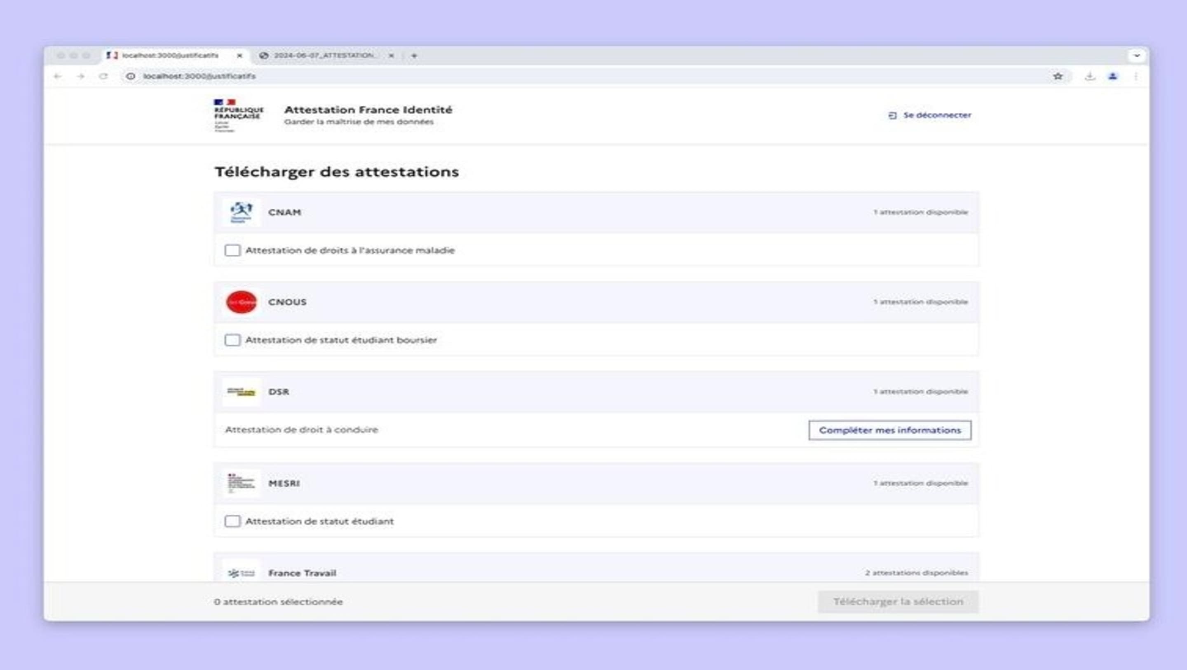Click browser back navigation arrow
This screenshot has height=670, width=1187.
pos(57,76)
